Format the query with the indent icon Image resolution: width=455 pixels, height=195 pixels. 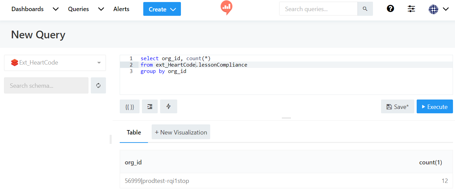[150, 106]
